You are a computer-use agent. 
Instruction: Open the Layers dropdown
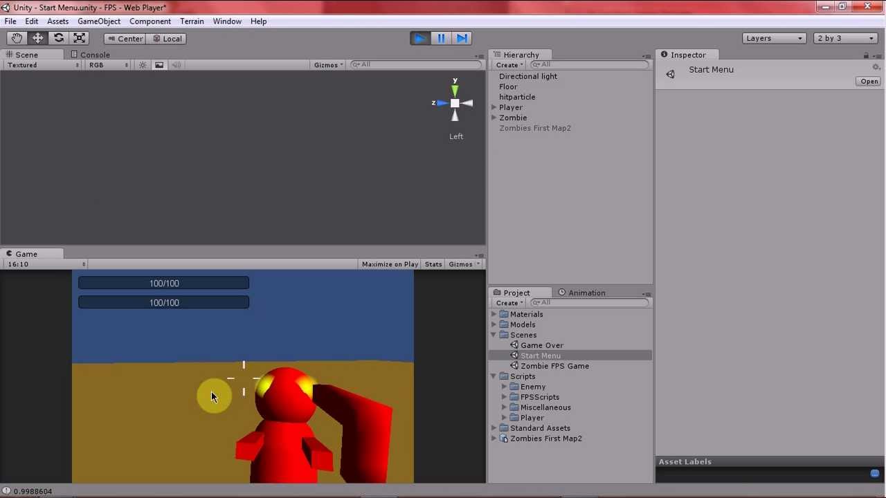(x=775, y=39)
